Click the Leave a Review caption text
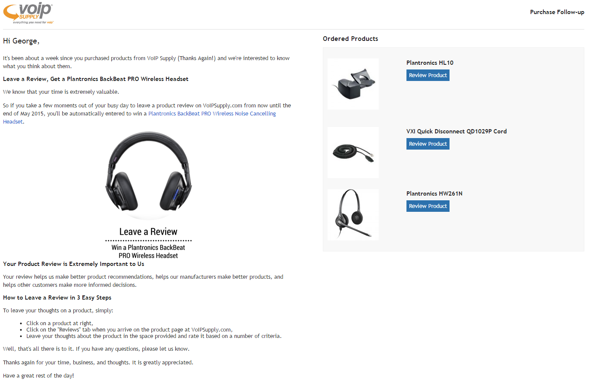 (x=148, y=232)
